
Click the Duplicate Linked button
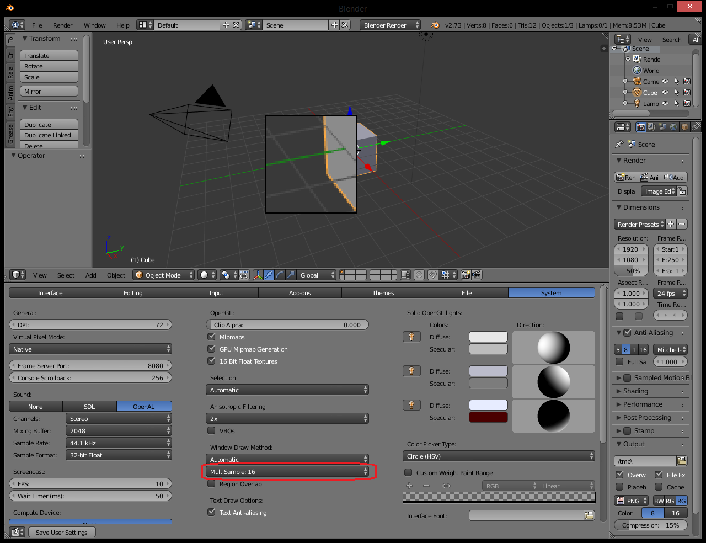coord(48,135)
